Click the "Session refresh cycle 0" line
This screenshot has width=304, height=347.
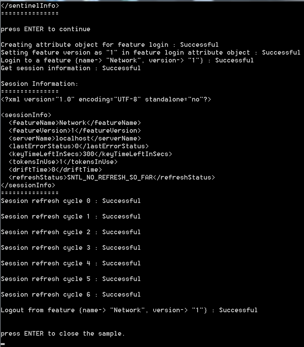coord(71,201)
